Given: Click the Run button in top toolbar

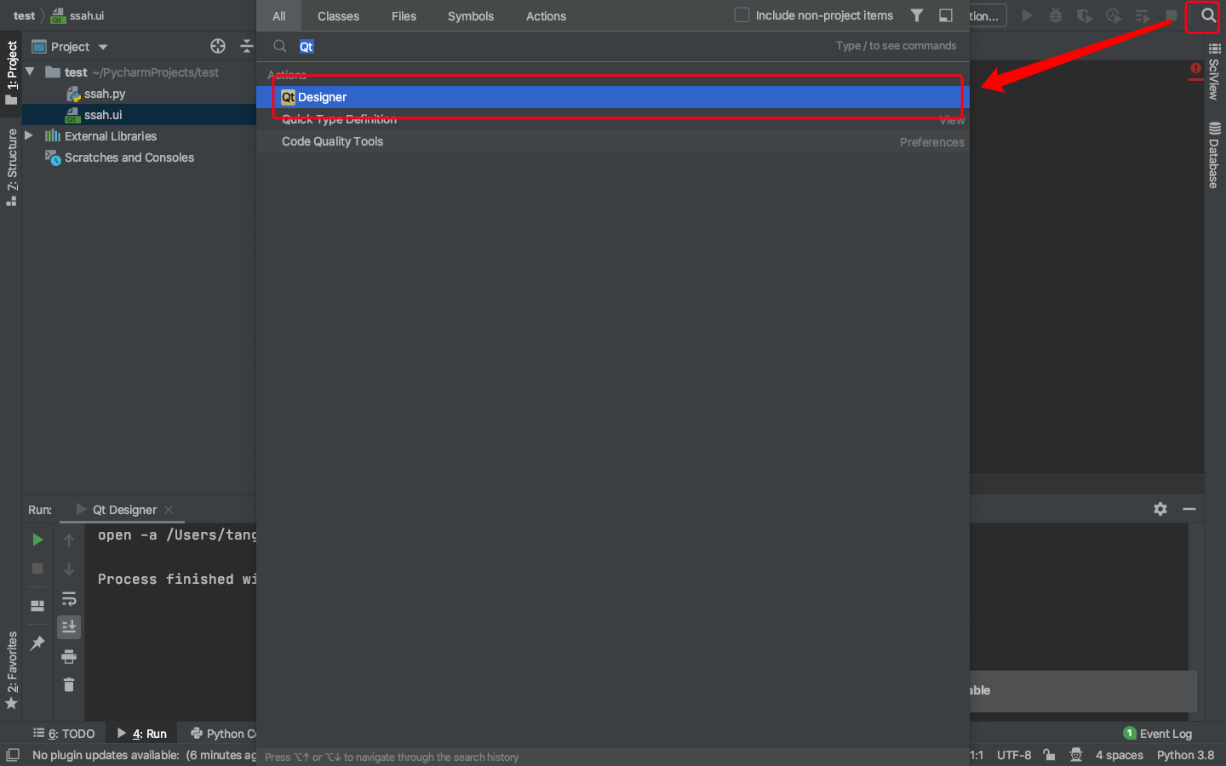Looking at the screenshot, I should [1028, 15].
